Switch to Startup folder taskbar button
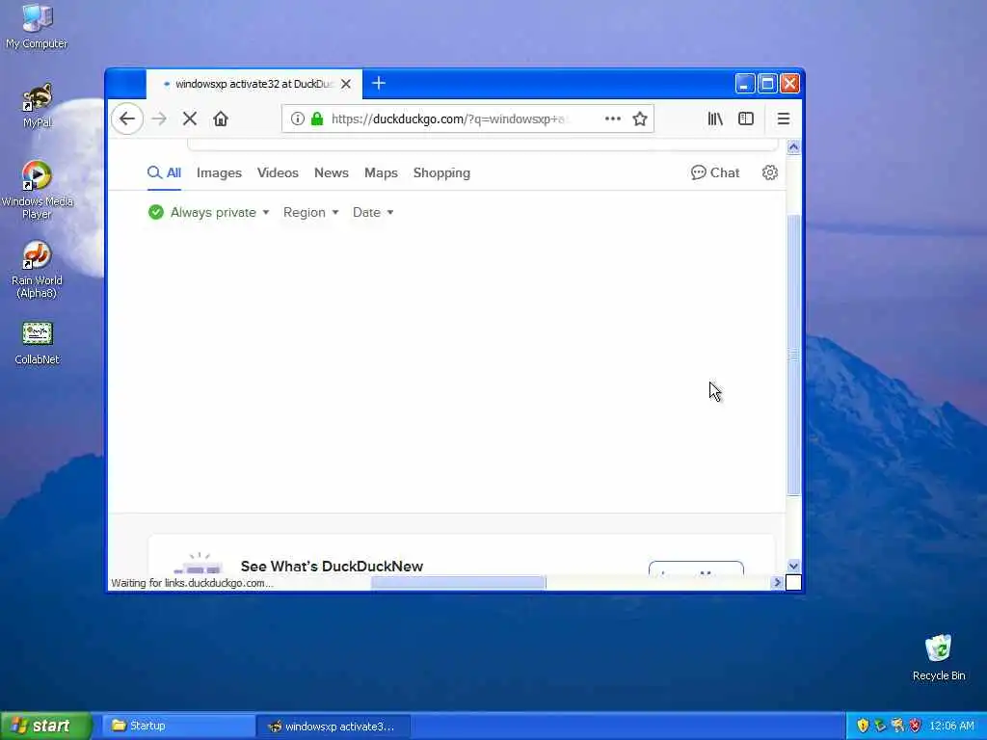Image resolution: width=987 pixels, height=740 pixels. (178, 726)
